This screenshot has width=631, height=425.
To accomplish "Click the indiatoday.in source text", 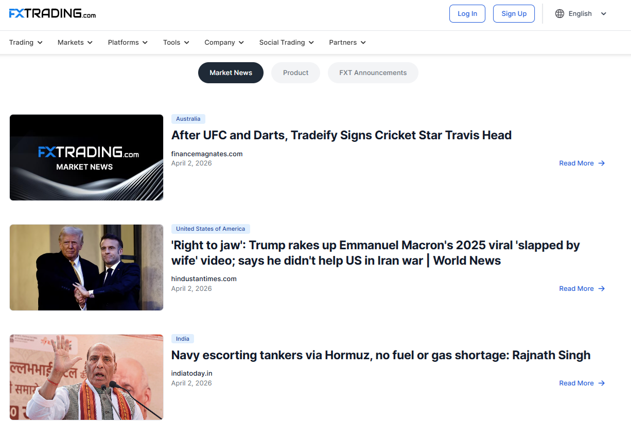I will point(192,374).
